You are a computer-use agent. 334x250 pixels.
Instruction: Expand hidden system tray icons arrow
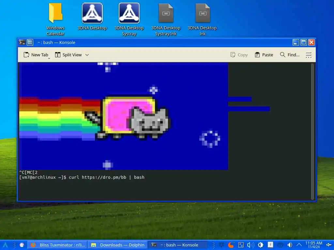(299, 245)
